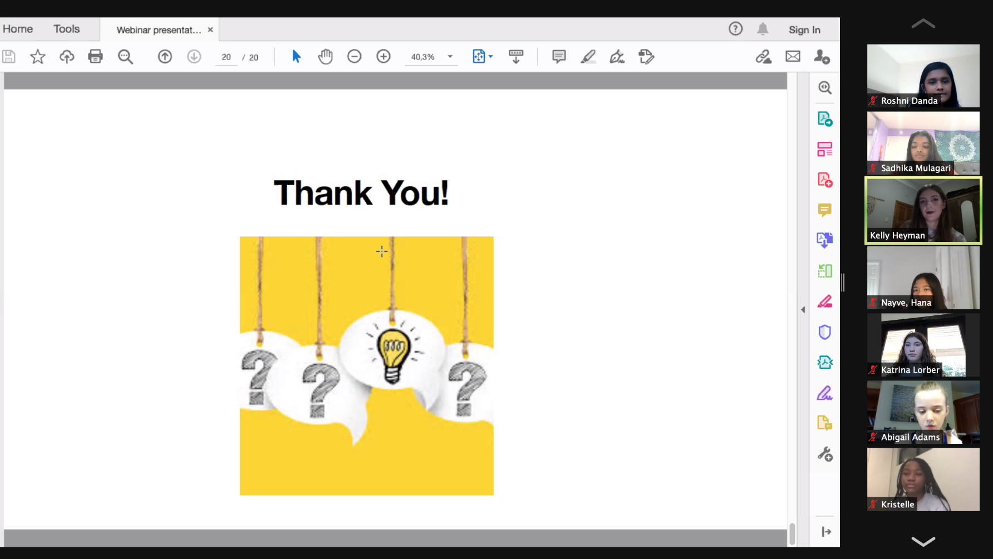Go to the next page

point(194,57)
